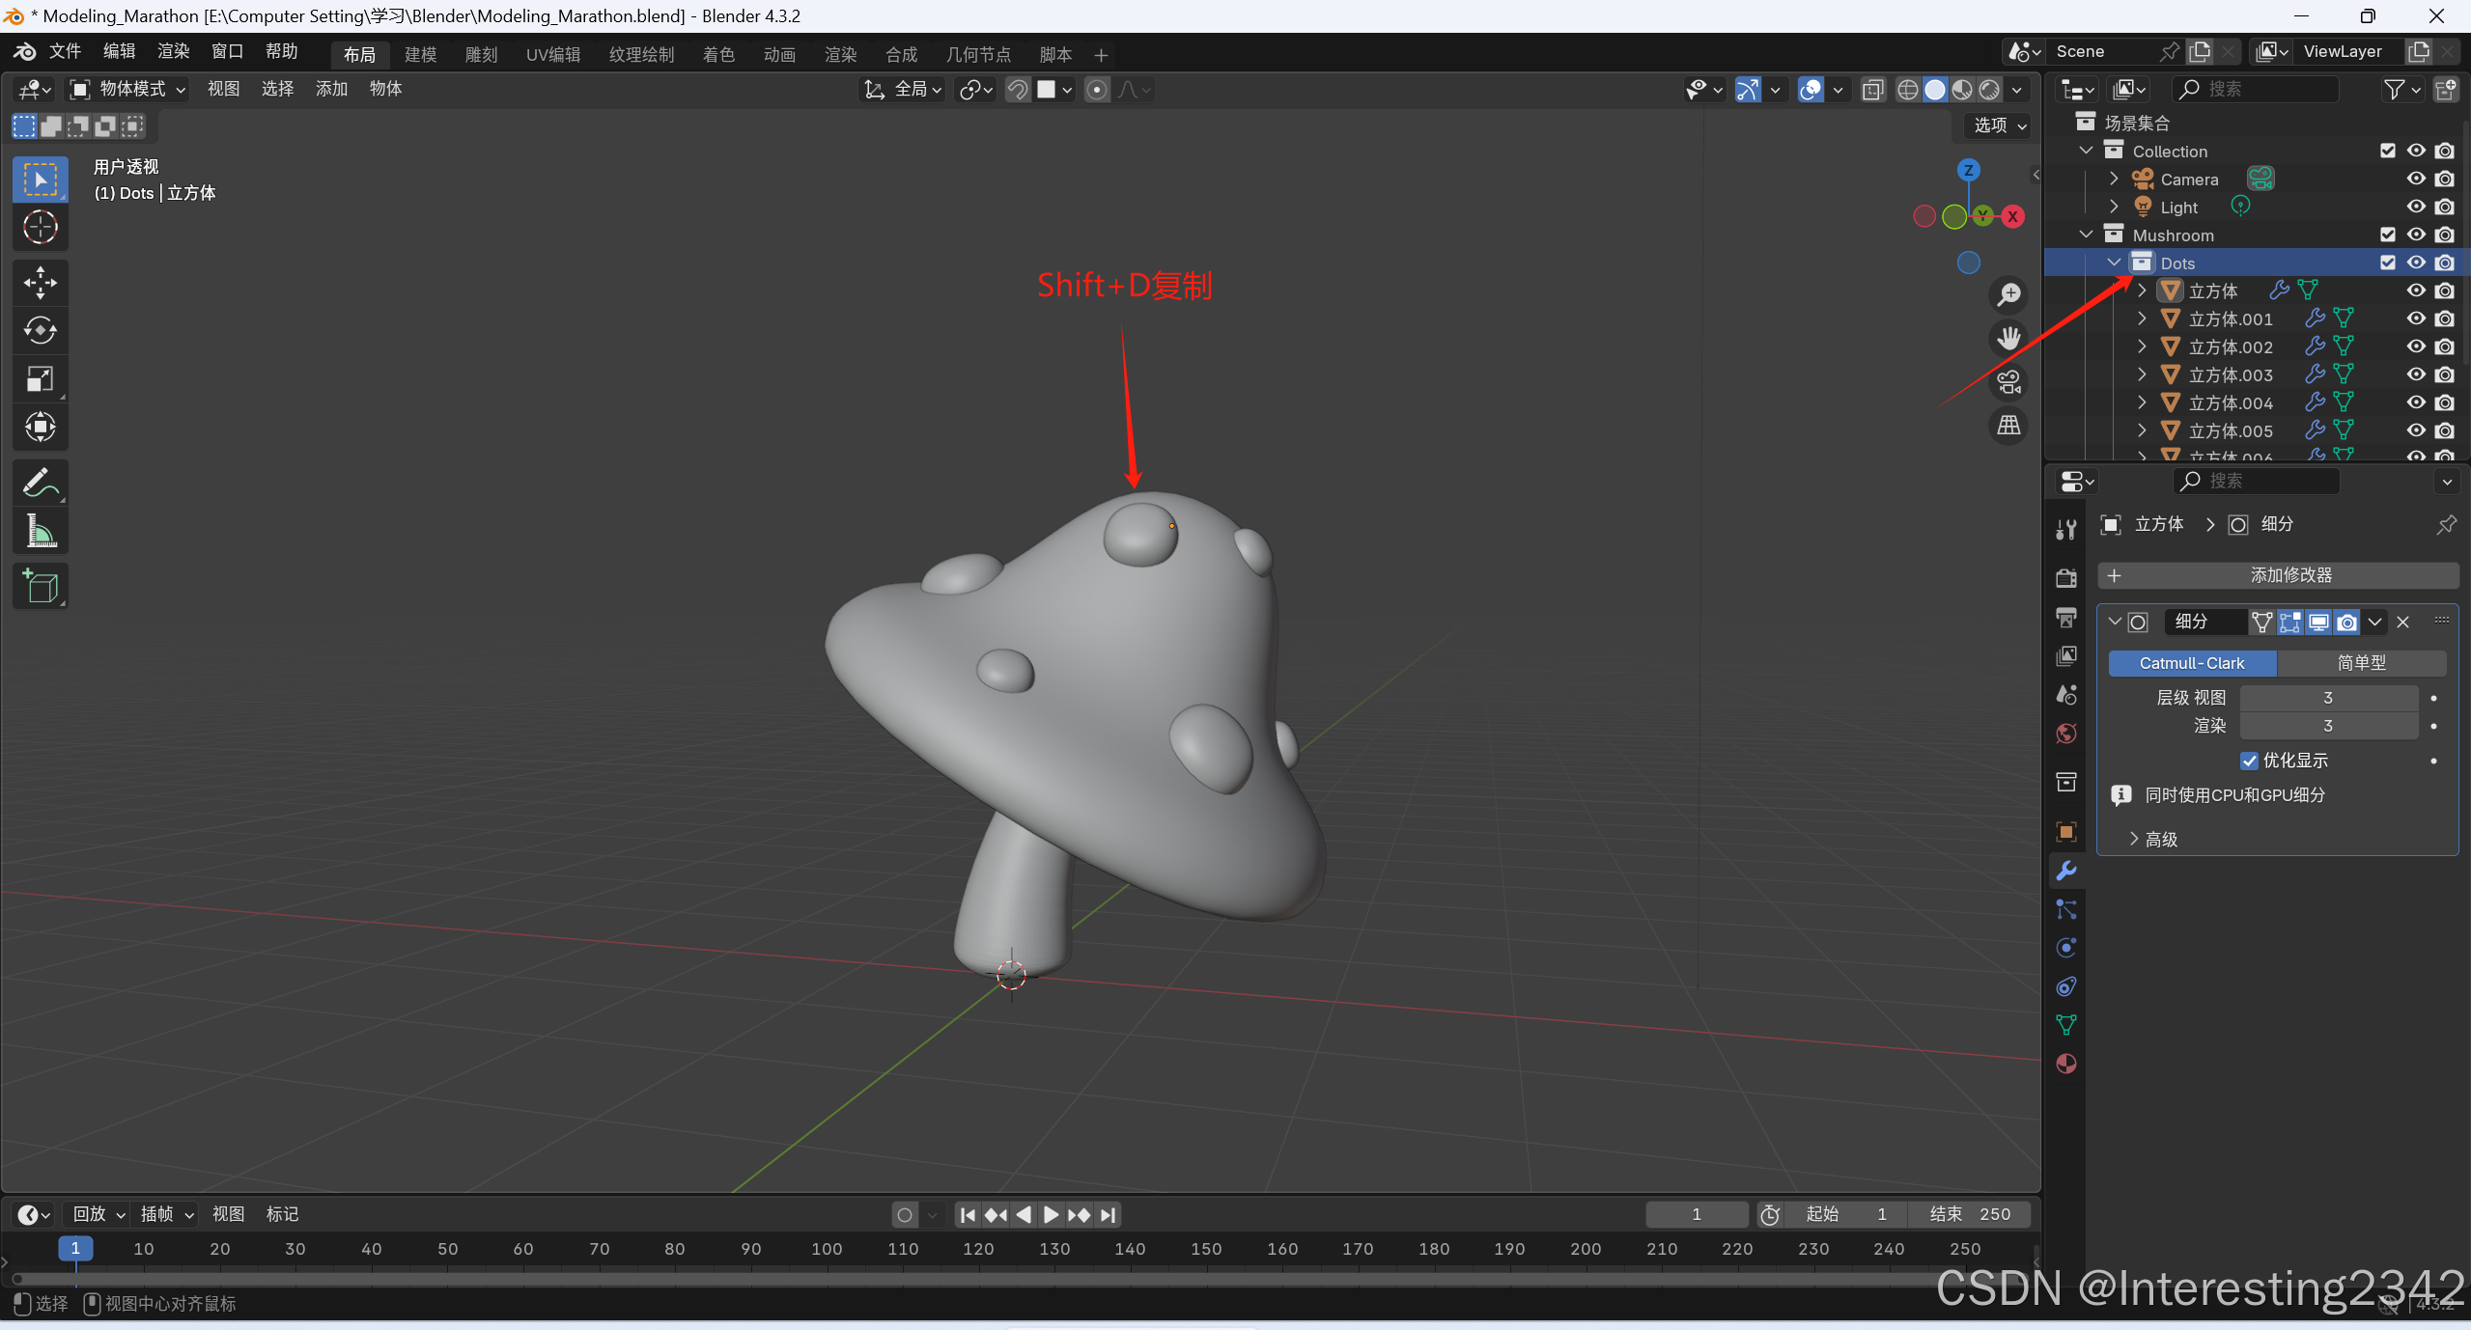
Task: Uncheck the Mushroom collection checkbox
Action: (2387, 235)
